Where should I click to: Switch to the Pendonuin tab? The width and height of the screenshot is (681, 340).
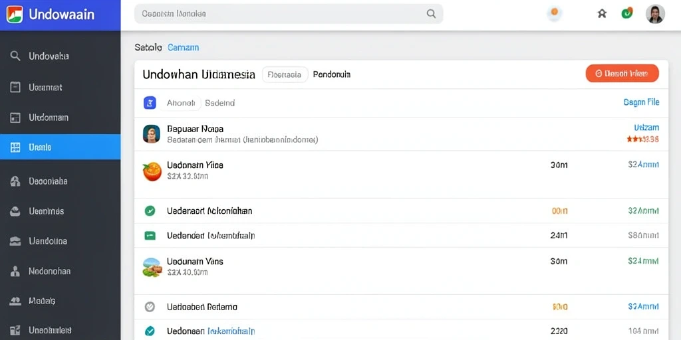pos(331,74)
